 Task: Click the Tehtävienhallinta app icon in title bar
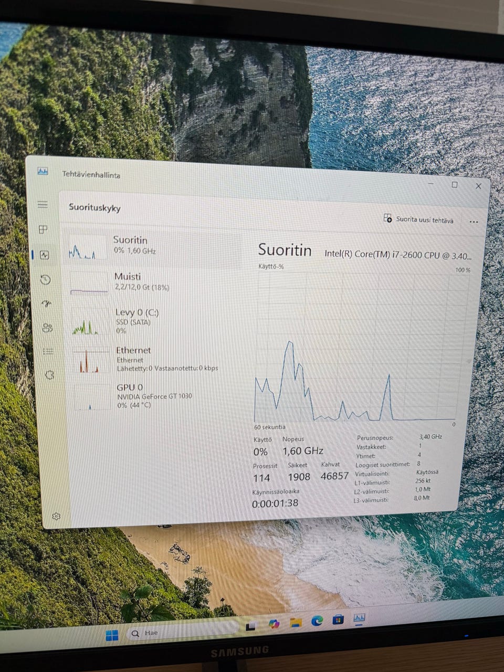[43, 171]
